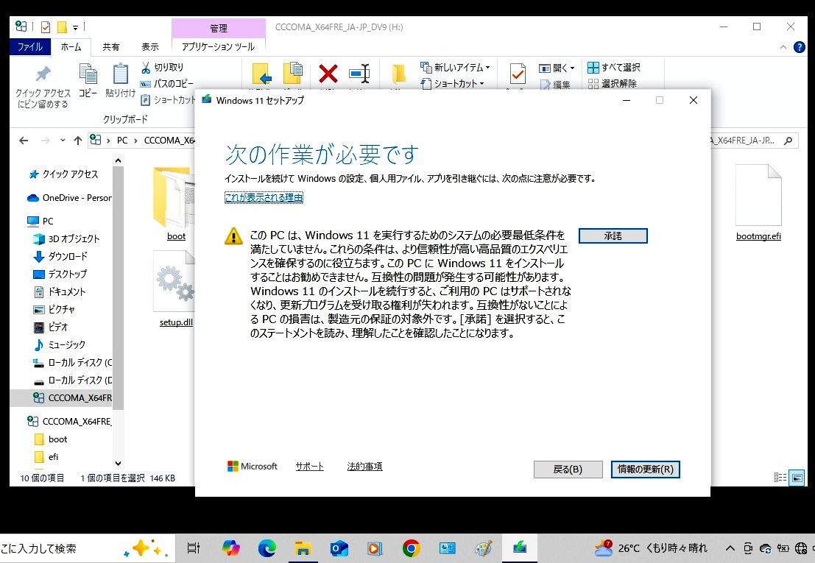Open the 法的事項 link
The height and width of the screenshot is (563, 815).
(x=365, y=467)
